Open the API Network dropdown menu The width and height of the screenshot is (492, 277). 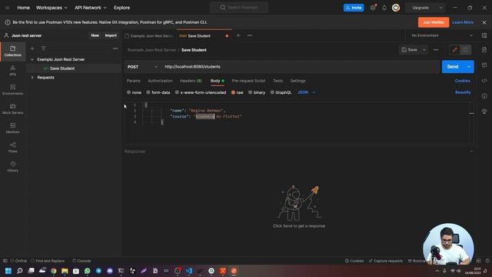[91, 8]
